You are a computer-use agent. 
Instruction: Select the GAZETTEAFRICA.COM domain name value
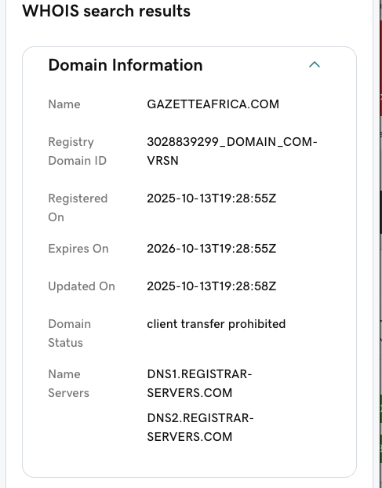[213, 104]
